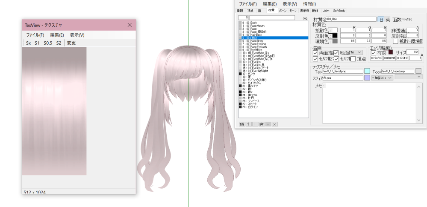Move material down with the arrow button between ↑ and 底

click(x=255, y=124)
